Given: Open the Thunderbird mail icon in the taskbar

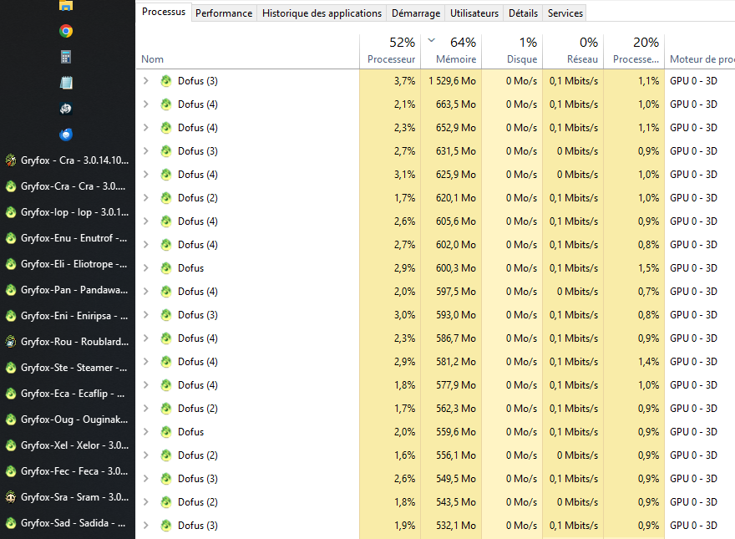Looking at the screenshot, I should 66,135.
